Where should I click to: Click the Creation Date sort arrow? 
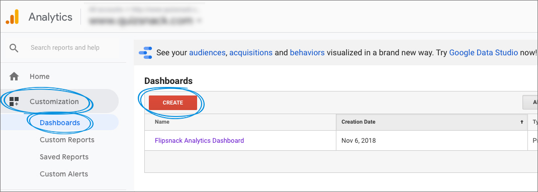(522, 122)
